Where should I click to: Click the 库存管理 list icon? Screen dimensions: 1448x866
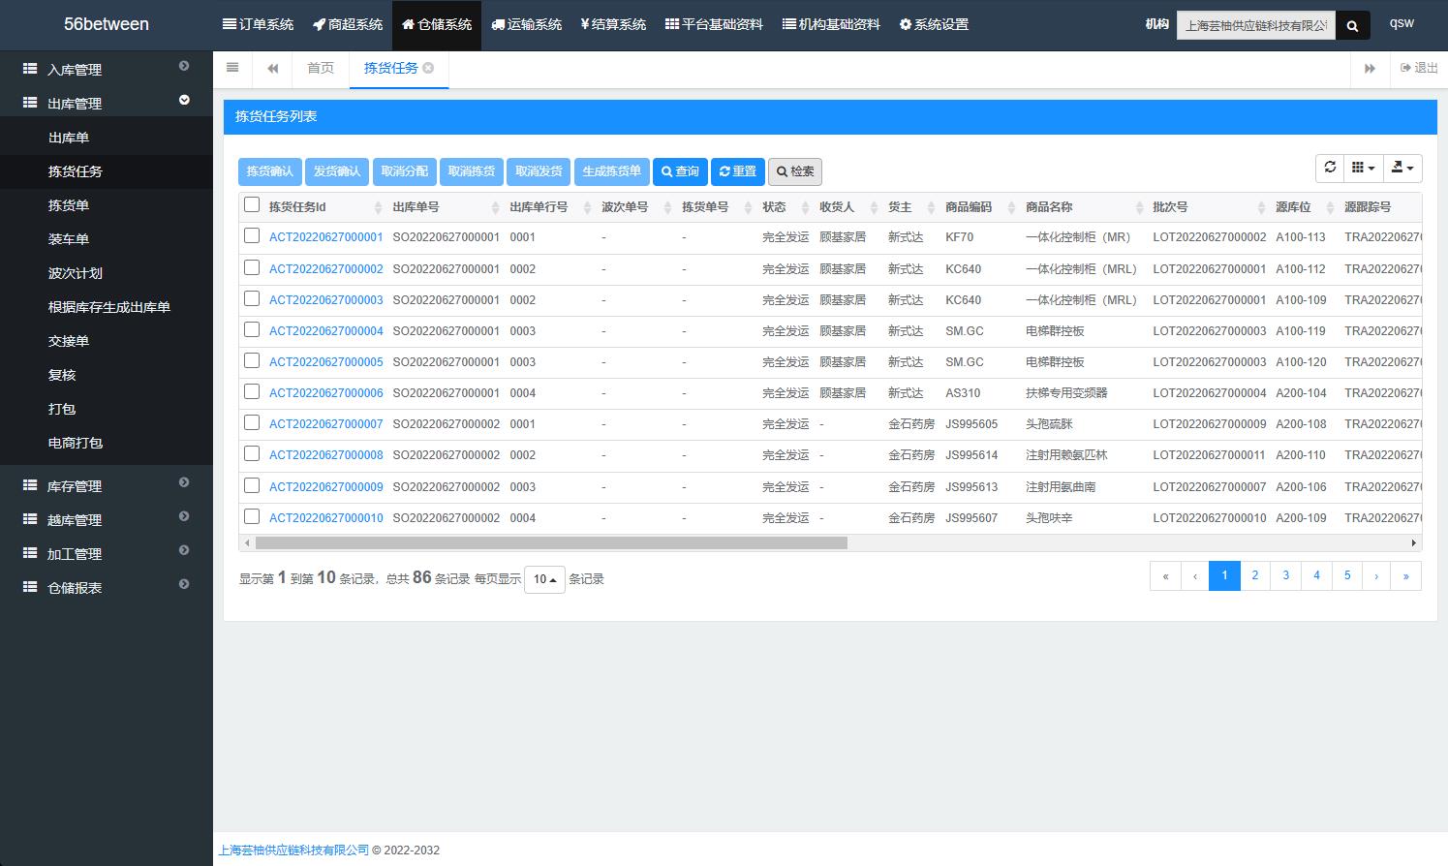click(x=30, y=485)
